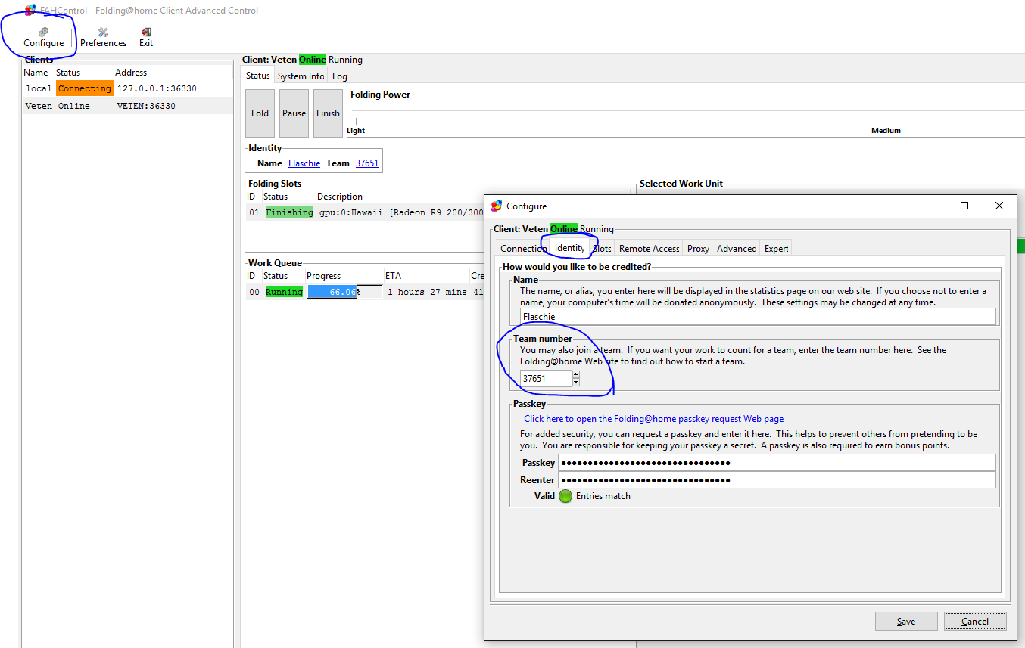Screen dimensions: 1025x648
Task: Decrease team number with down arrow
Action: pos(576,383)
